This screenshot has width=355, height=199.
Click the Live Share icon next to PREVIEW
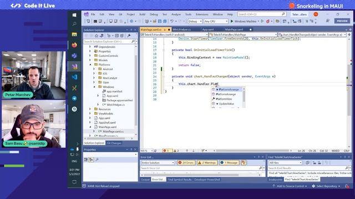327,21
